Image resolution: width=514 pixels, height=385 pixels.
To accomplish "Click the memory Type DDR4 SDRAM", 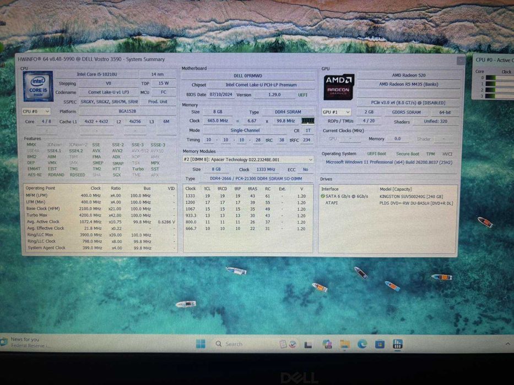I will click(288, 112).
